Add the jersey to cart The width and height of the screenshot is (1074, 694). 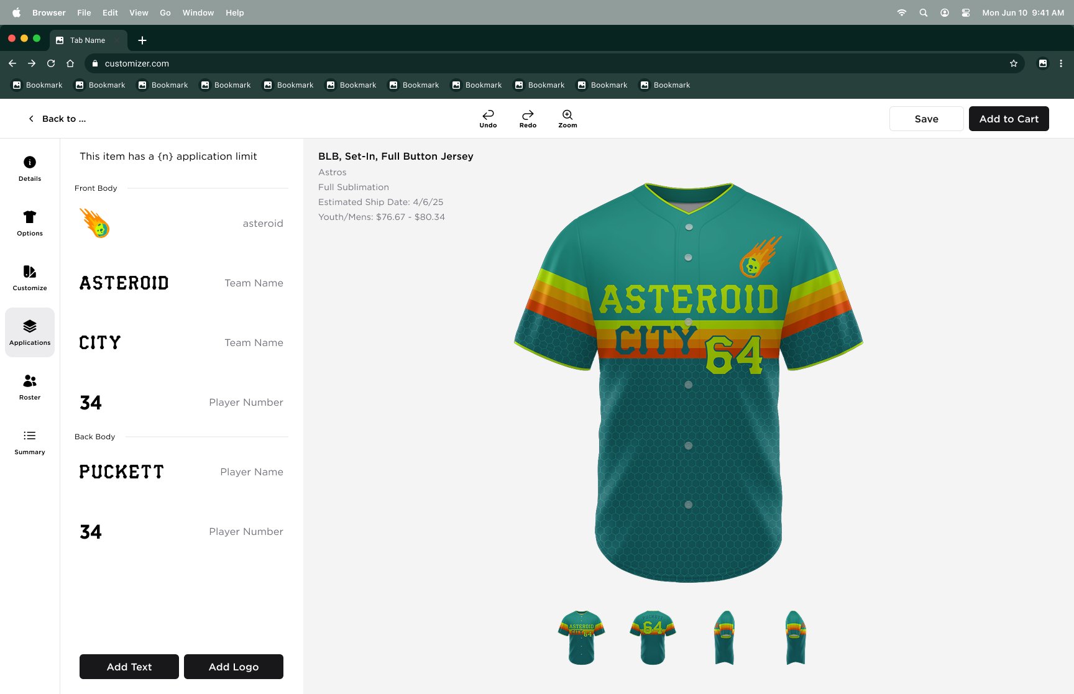coord(1009,119)
